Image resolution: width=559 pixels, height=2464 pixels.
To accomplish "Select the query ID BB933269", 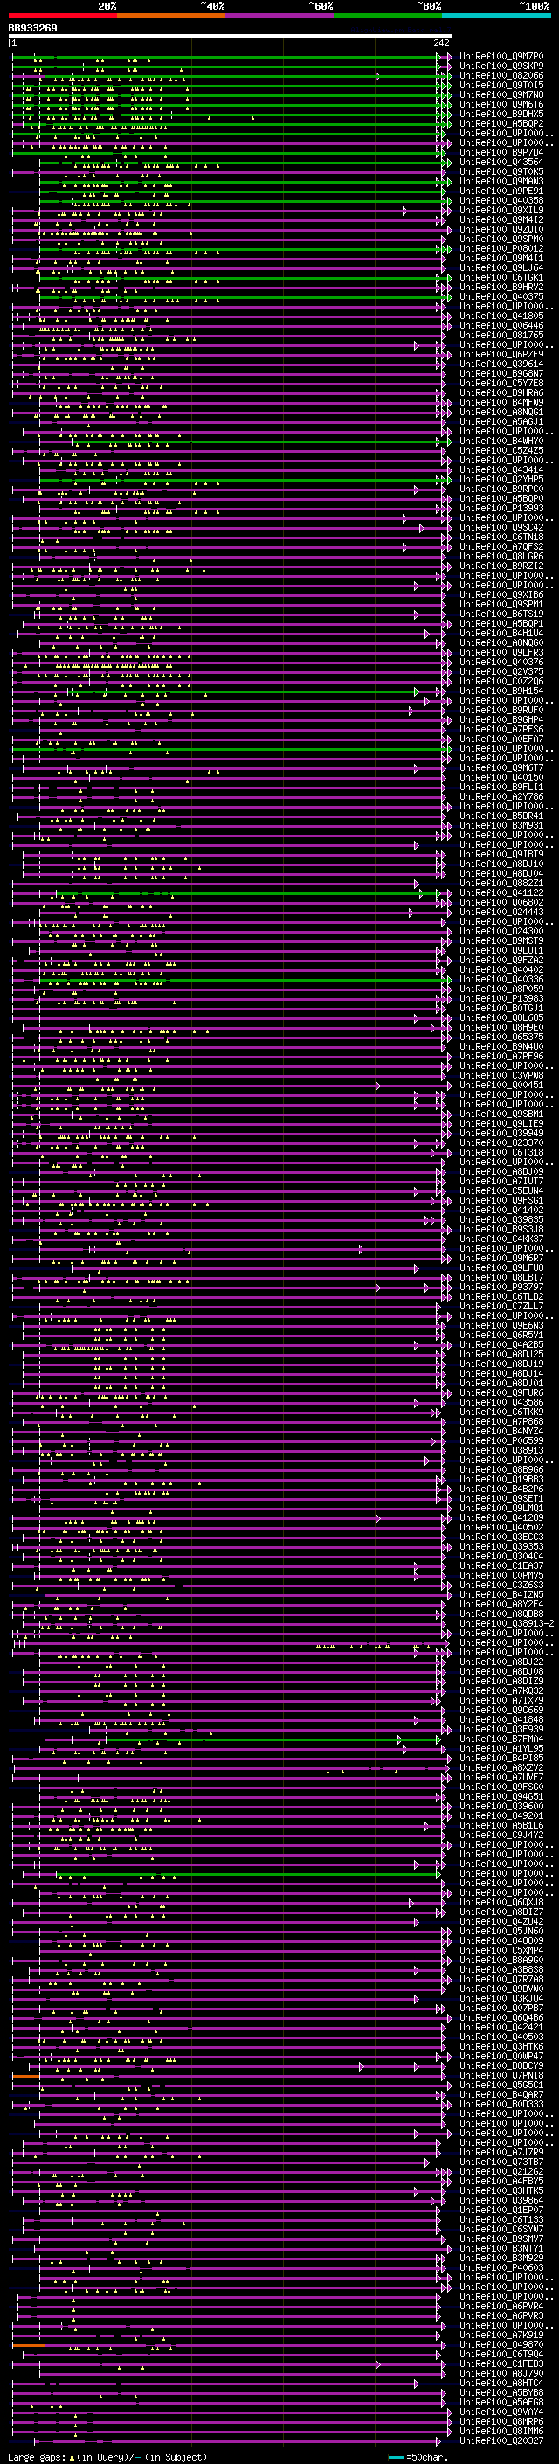I will click(32, 29).
